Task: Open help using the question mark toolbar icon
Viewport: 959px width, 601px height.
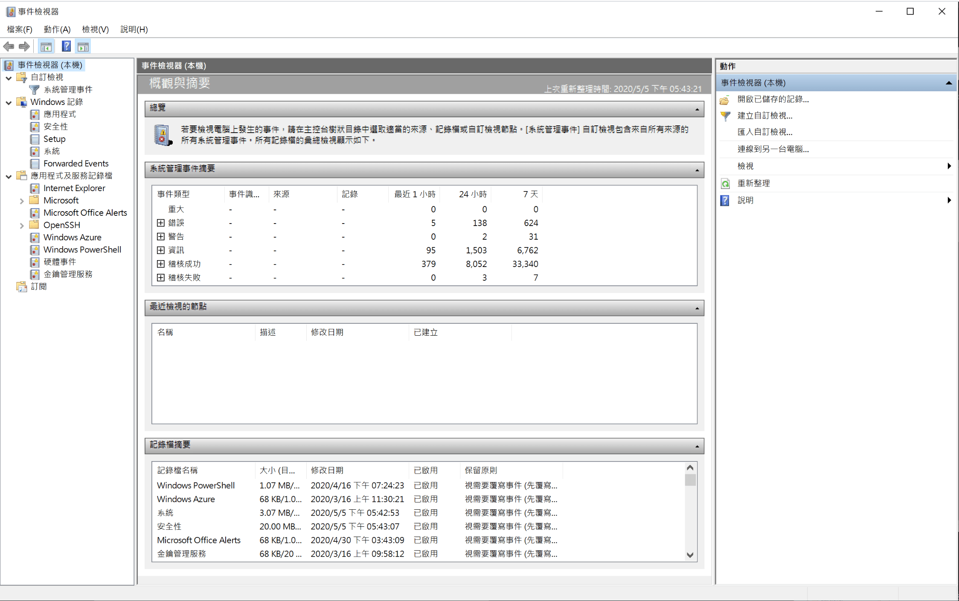Action: point(66,46)
